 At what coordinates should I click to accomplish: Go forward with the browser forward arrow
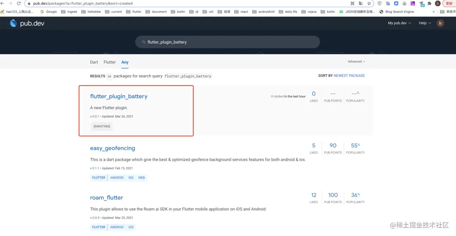pyautogui.click(x=10, y=3)
